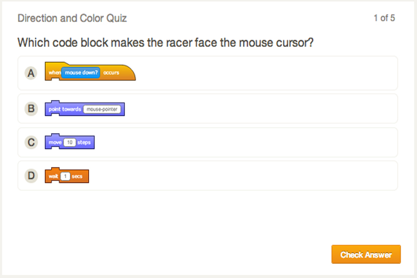The width and height of the screenshot is (417, 278).
Task: Click the '1 of 5' progress counter
Action: (x=384, y=18)
